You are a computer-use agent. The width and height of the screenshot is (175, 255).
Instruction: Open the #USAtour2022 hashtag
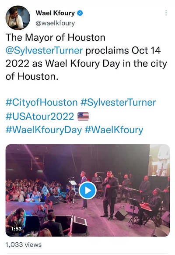(x=40, y=117)
